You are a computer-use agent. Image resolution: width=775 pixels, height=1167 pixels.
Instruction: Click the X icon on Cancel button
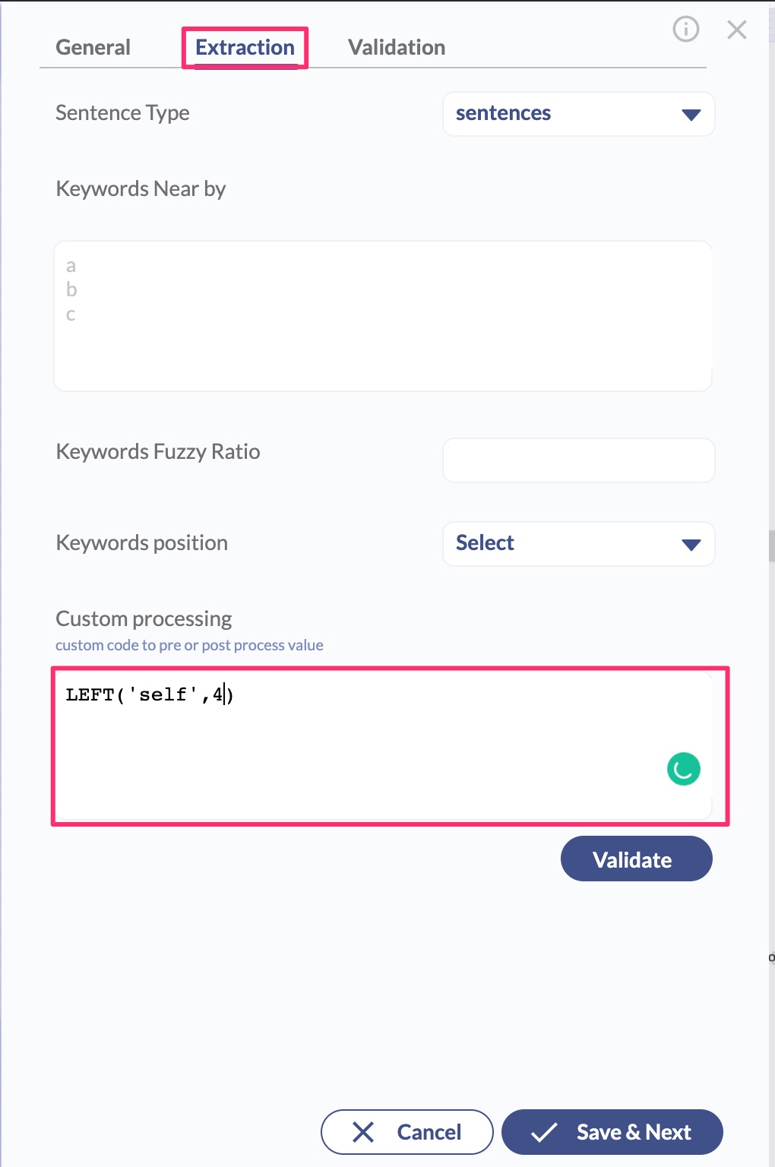point(363,1132)
